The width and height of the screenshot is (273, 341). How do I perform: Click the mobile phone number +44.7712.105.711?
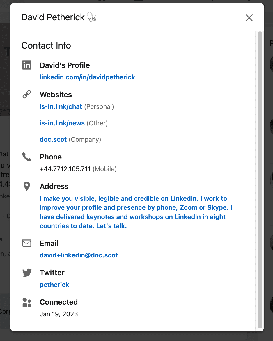tap(65, 169)
